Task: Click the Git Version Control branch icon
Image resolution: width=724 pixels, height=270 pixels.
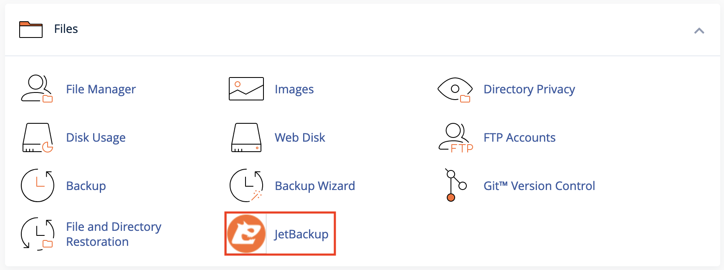Action: pos(456,185)
